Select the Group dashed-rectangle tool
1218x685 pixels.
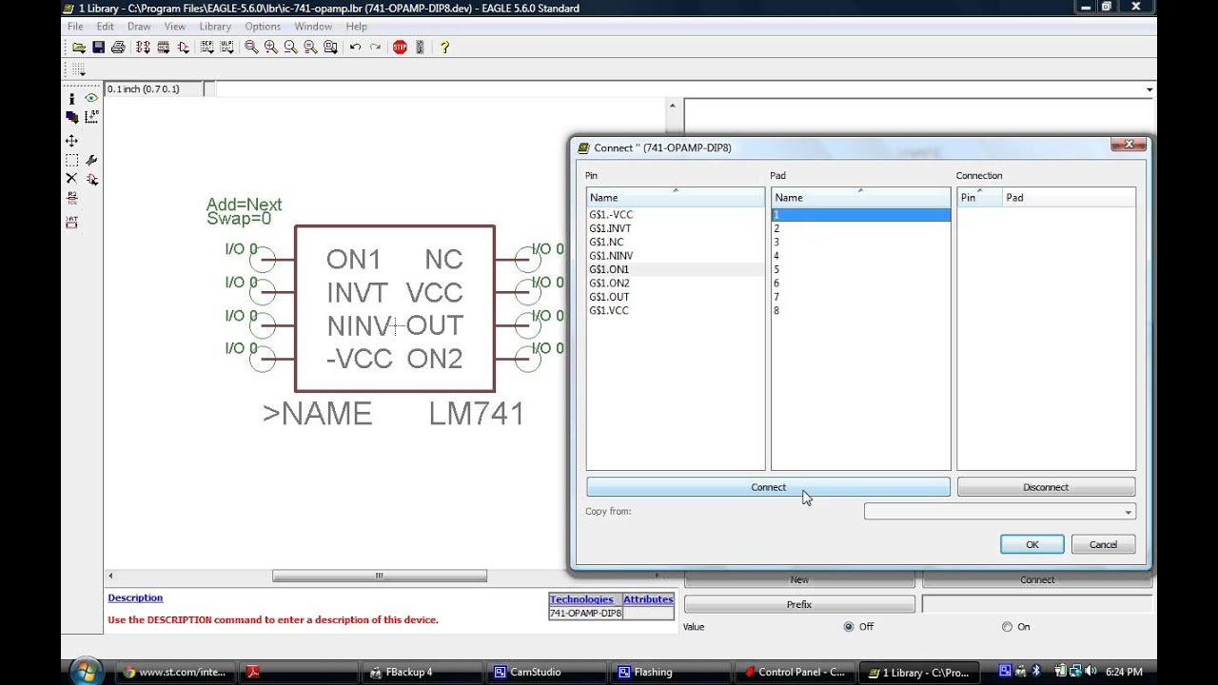click(x=71, y=161)
